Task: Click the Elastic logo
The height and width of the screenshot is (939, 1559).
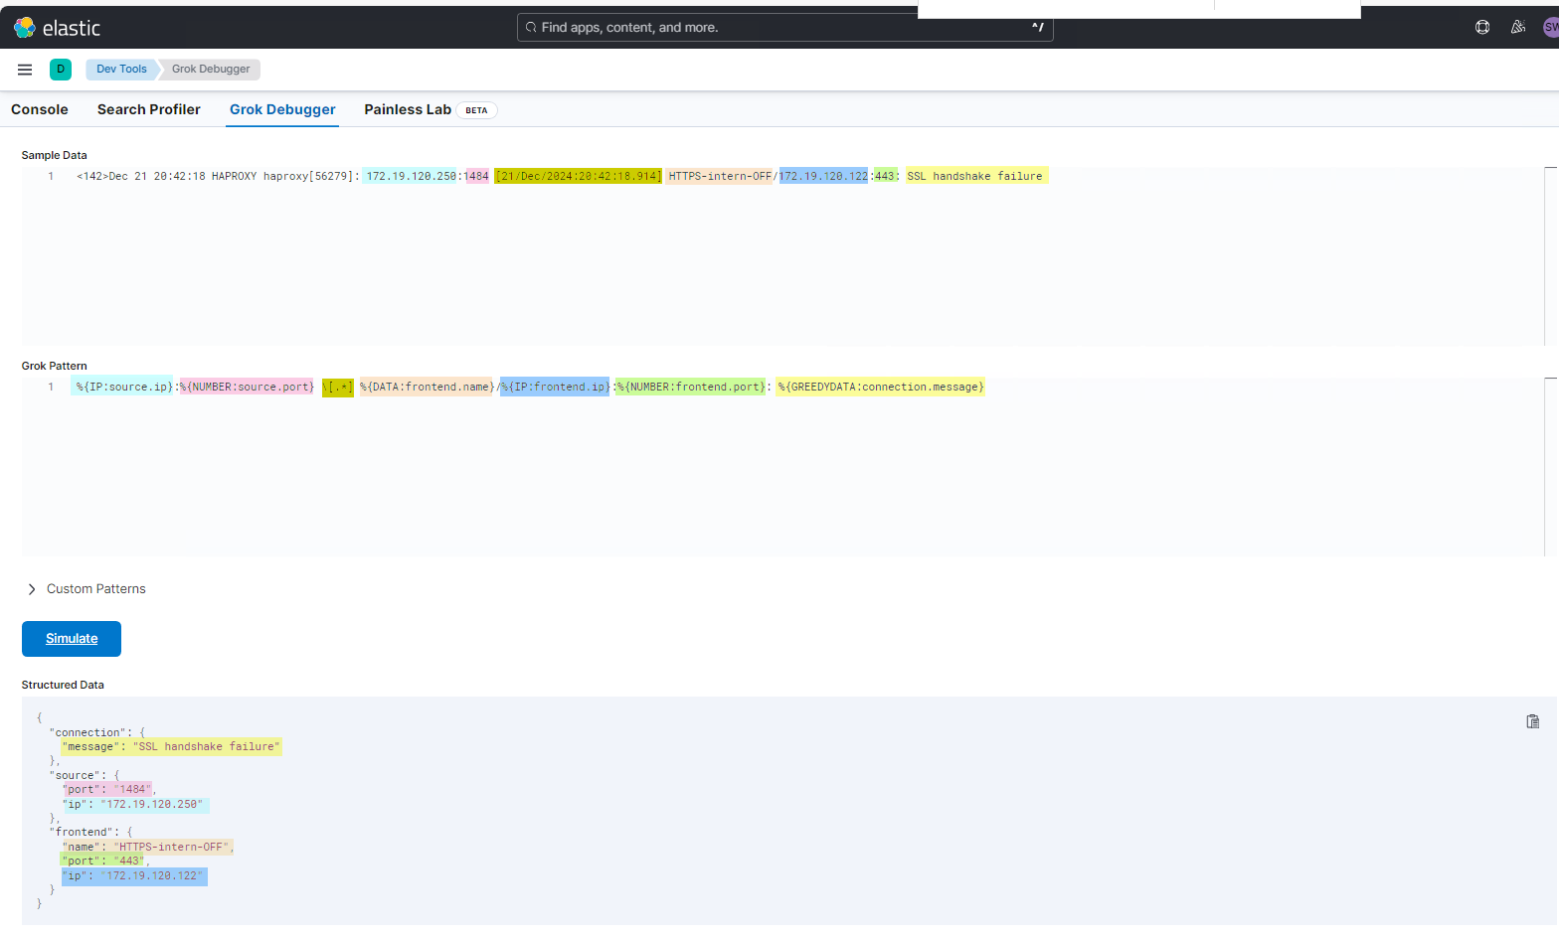Action: tap(57, 28)
